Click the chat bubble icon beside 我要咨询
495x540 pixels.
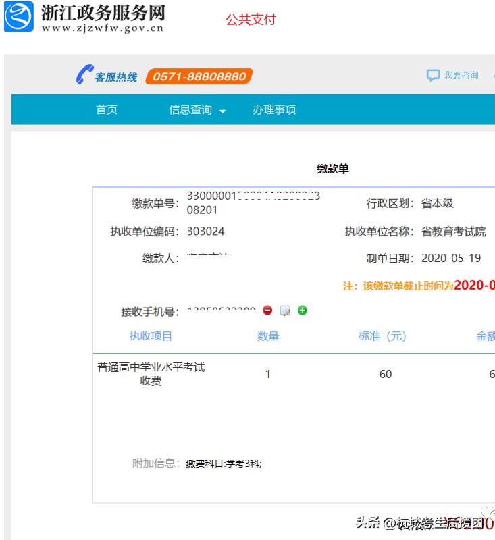pos(433,75)
